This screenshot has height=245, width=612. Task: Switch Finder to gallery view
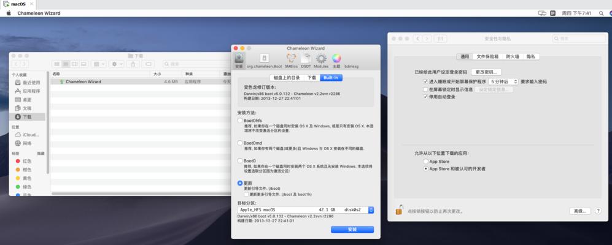click(83, 64)
